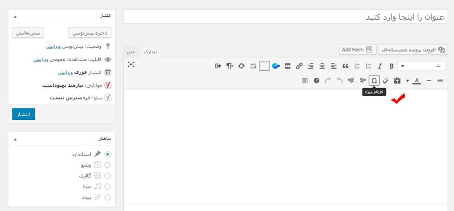Screen dimensions: 454x211
Task: Select ویدیو post format
Action: [x=107, y=165]
